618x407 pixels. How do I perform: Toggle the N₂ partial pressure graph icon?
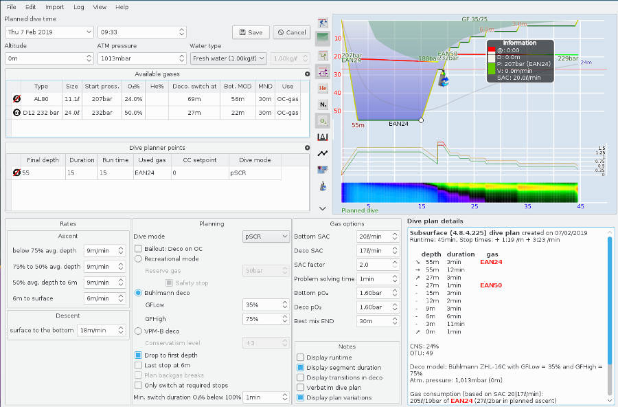point(323,104)
